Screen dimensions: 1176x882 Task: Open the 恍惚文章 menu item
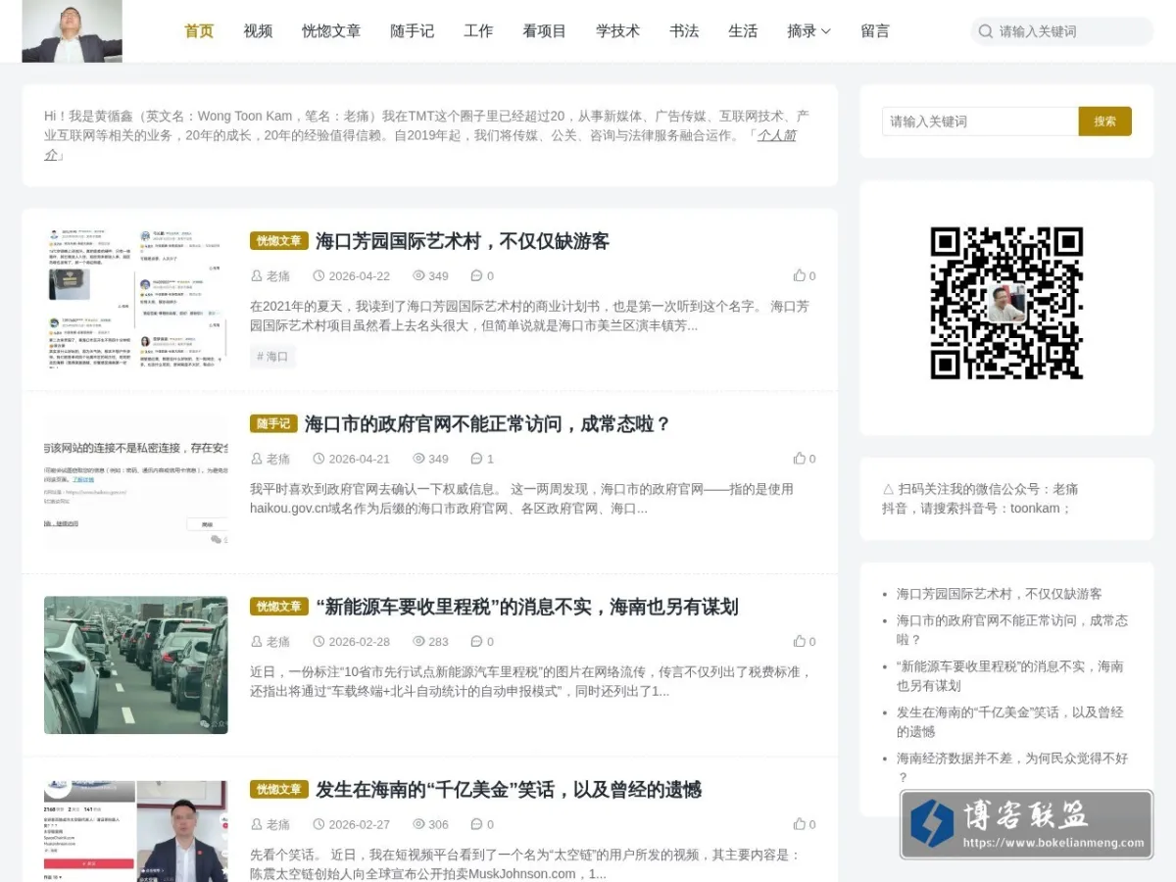point(331,30)
